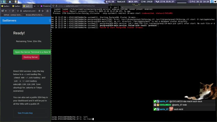
Task: Select the active third SadServers tab
Action: coord(27,6)
